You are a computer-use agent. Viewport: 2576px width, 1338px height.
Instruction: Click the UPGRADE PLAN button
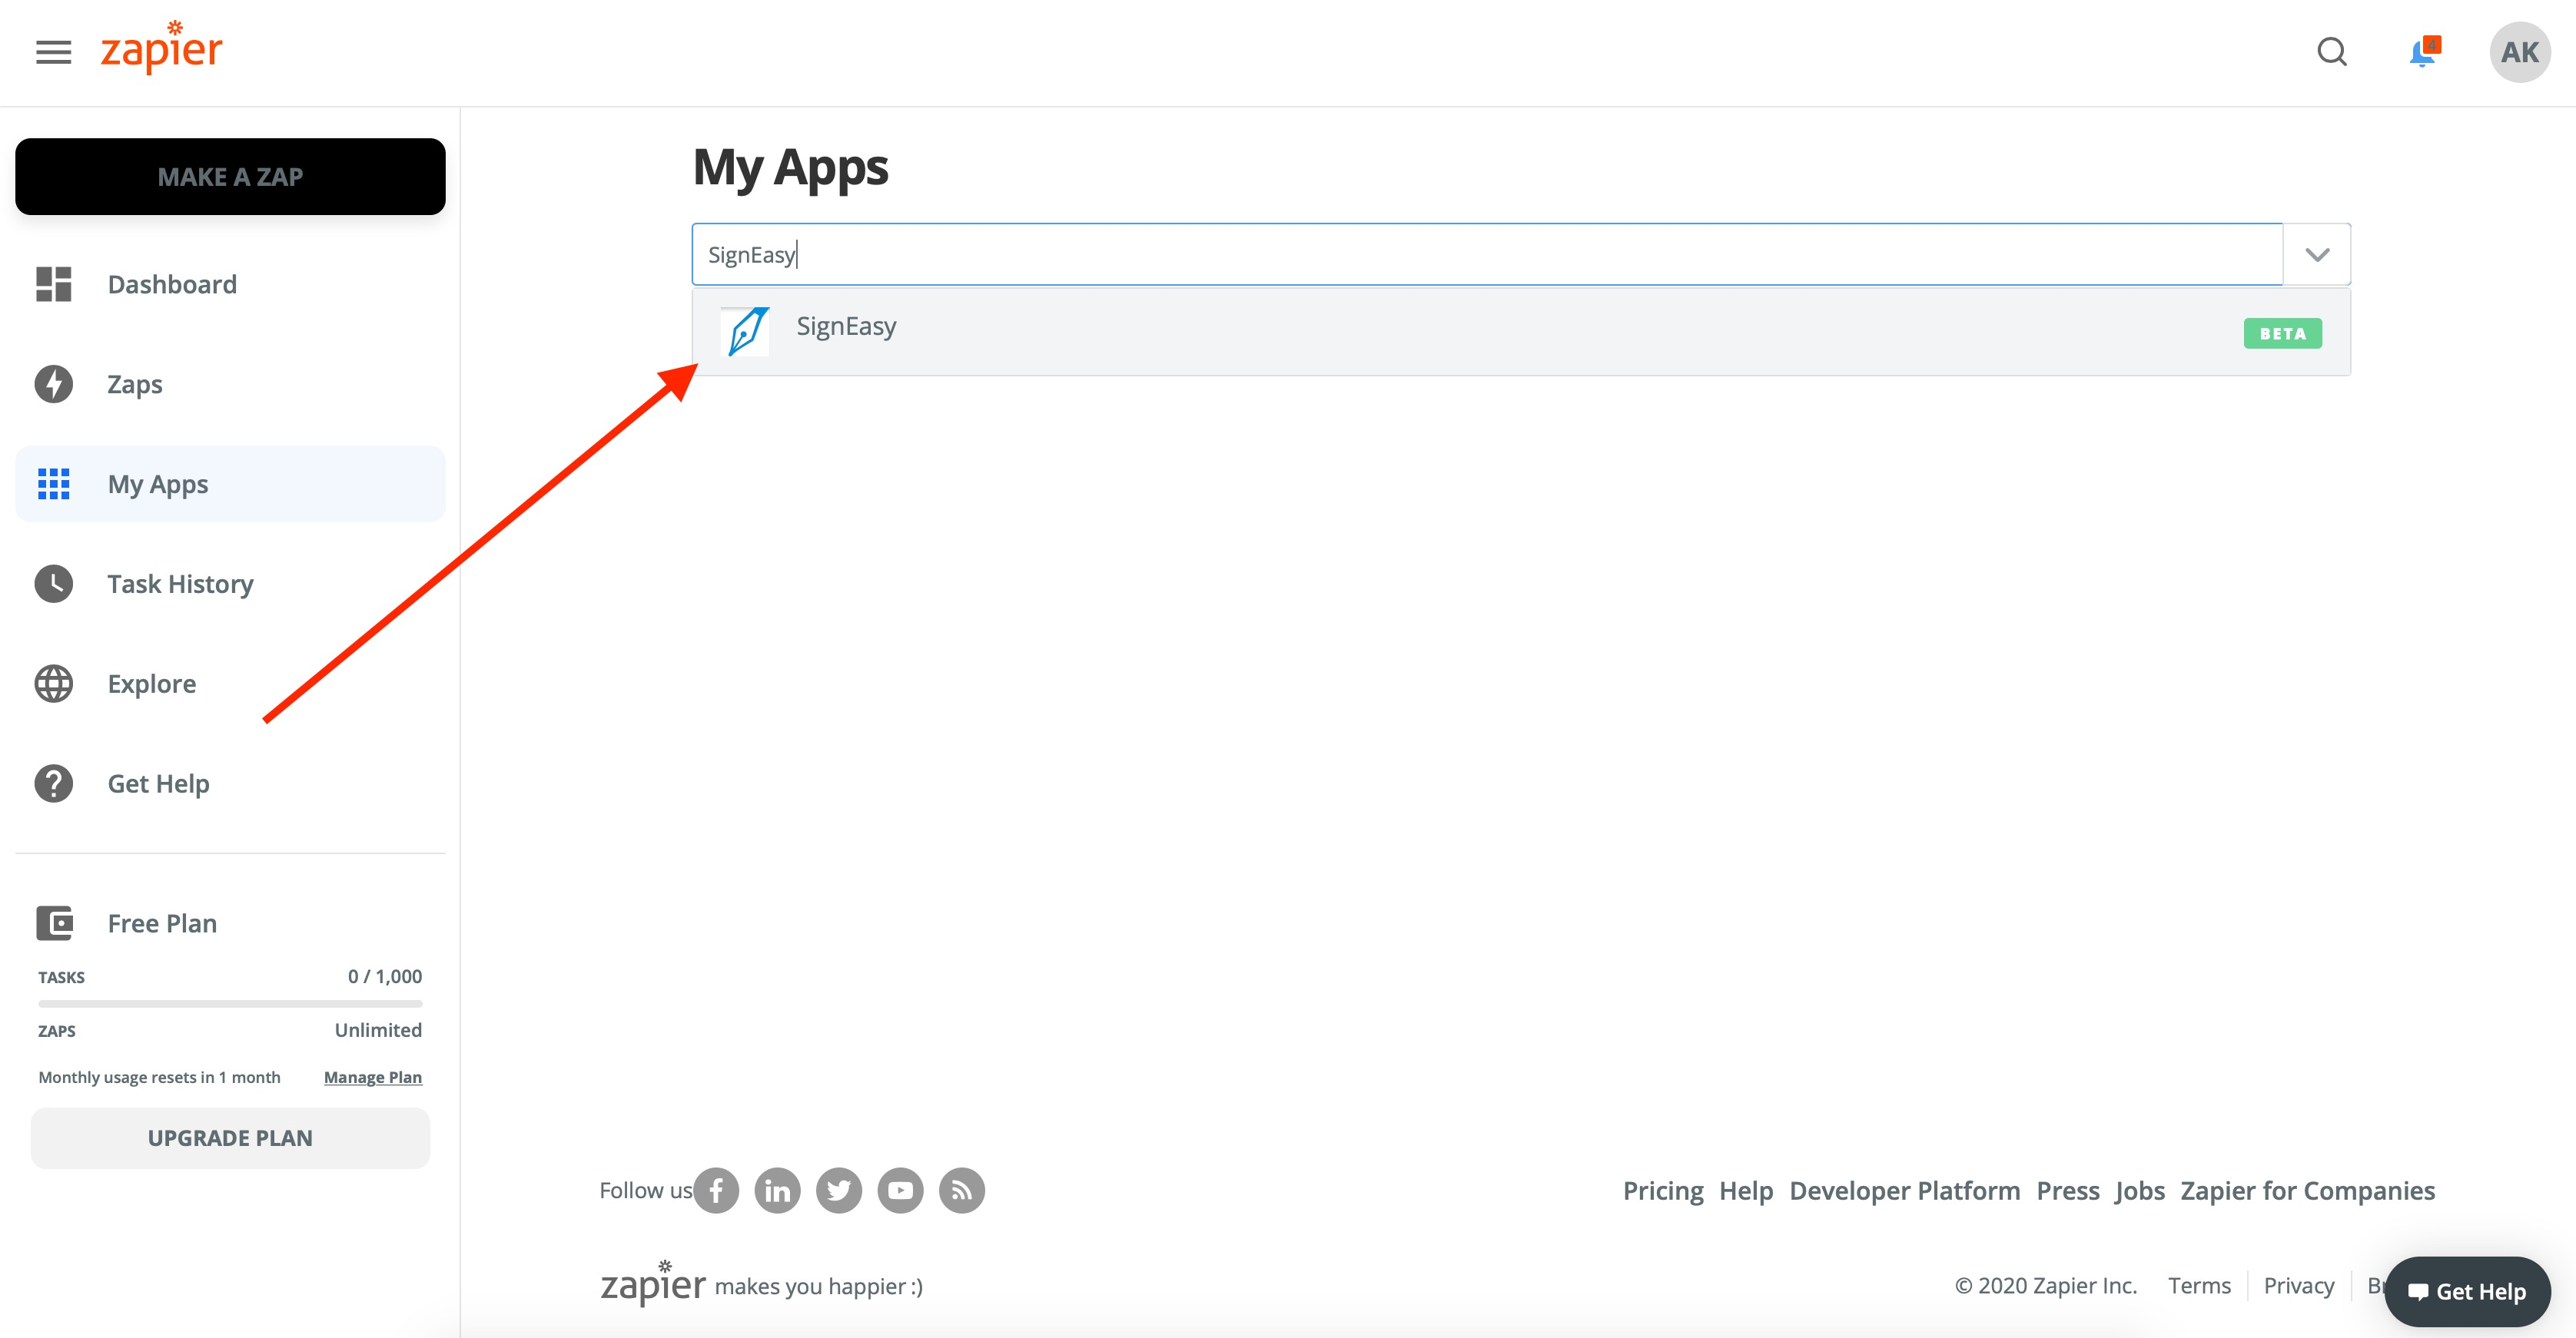230,1138
